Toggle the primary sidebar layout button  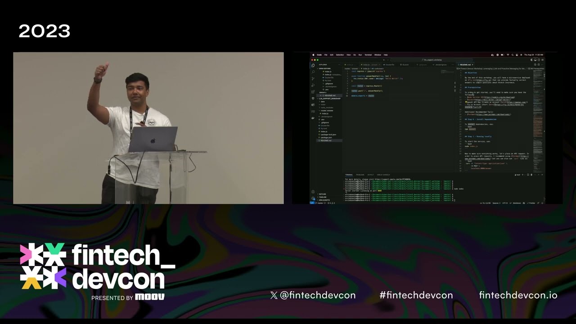tap(531, 60)
